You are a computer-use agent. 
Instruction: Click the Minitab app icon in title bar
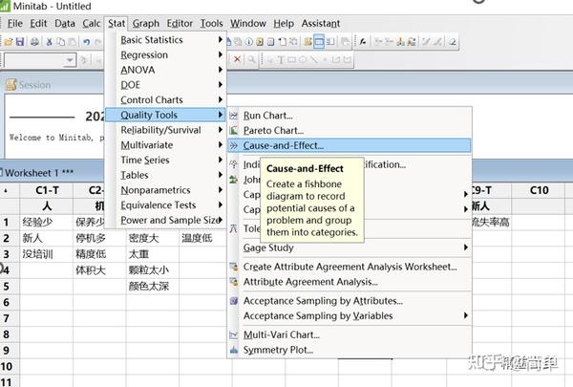coord(5,6)
